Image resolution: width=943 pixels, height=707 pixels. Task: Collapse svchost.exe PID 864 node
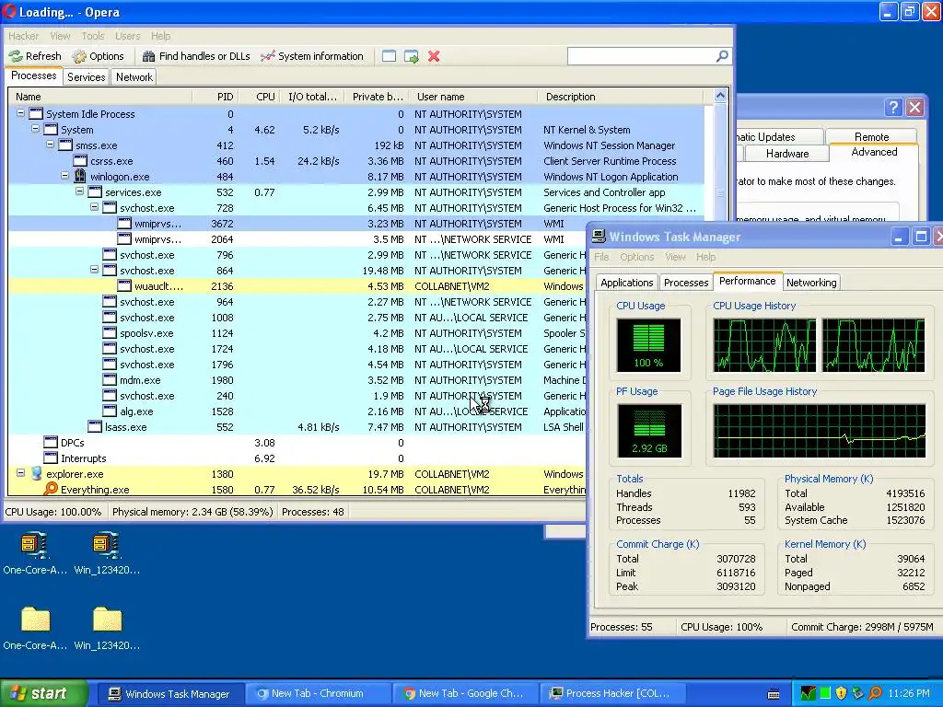(x=95, y=270)
